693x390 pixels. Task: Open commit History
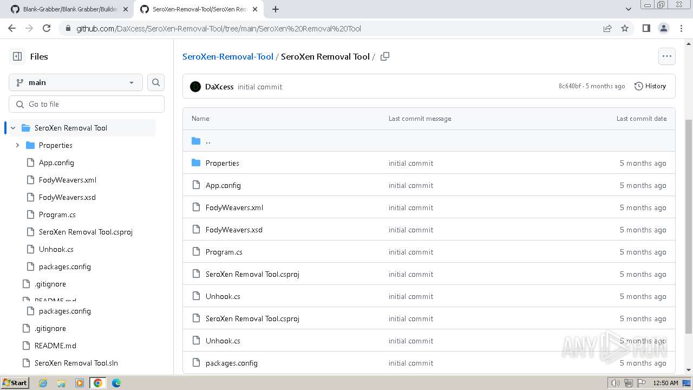coord(650,86)
